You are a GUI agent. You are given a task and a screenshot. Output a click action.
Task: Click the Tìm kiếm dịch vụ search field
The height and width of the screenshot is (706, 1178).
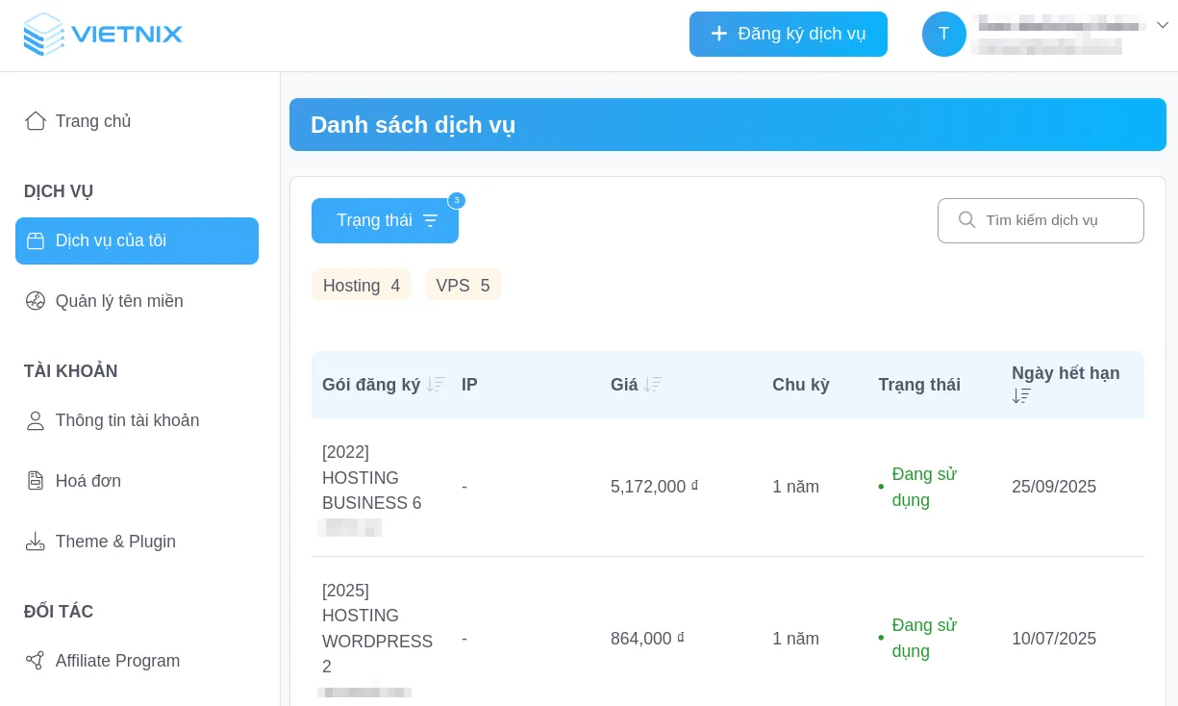1040,220
